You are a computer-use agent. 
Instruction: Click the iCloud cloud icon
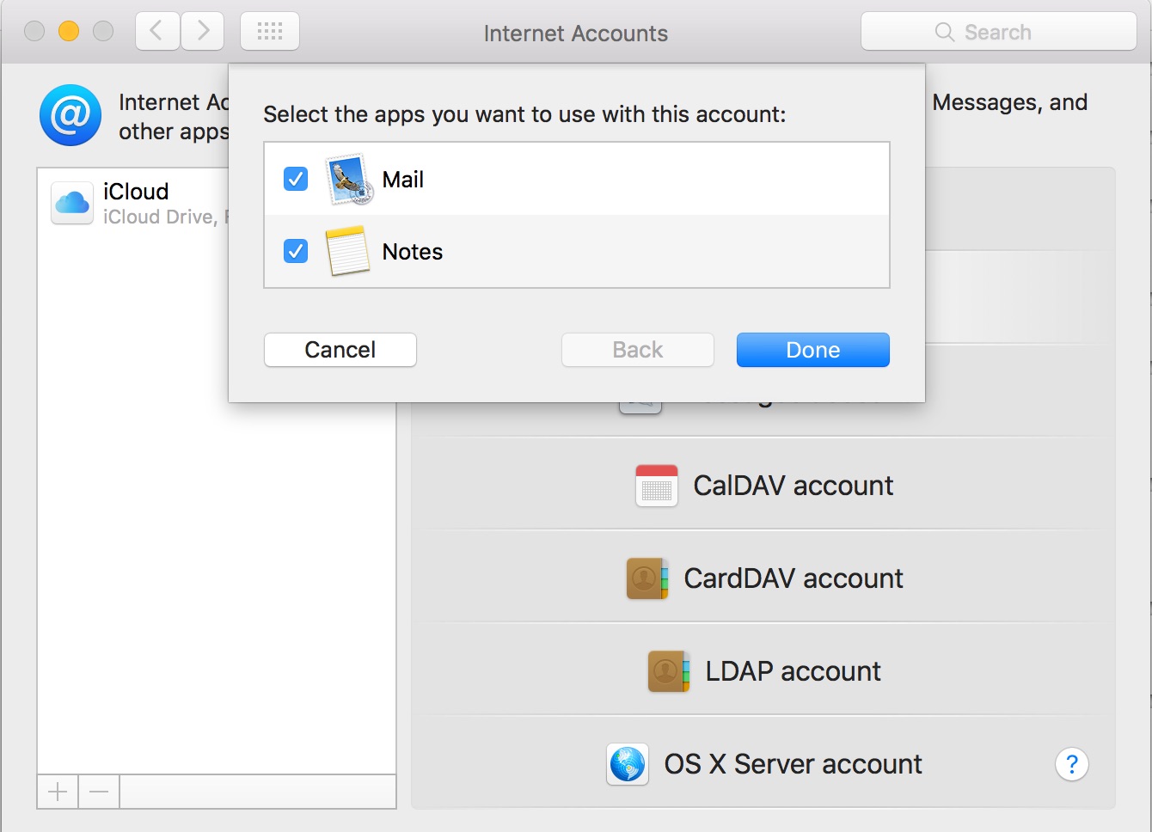pyautogui.click(x=72, y=203)
